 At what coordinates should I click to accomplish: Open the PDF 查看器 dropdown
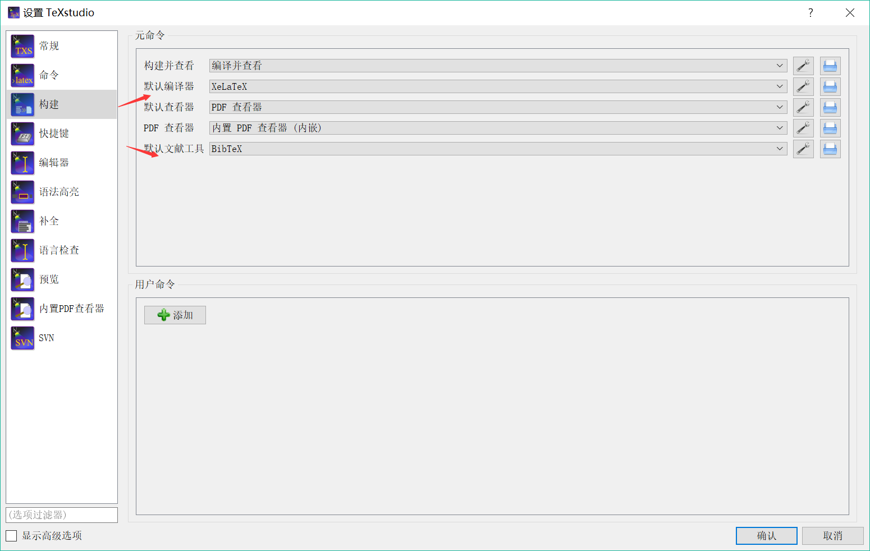pos(498,128)
